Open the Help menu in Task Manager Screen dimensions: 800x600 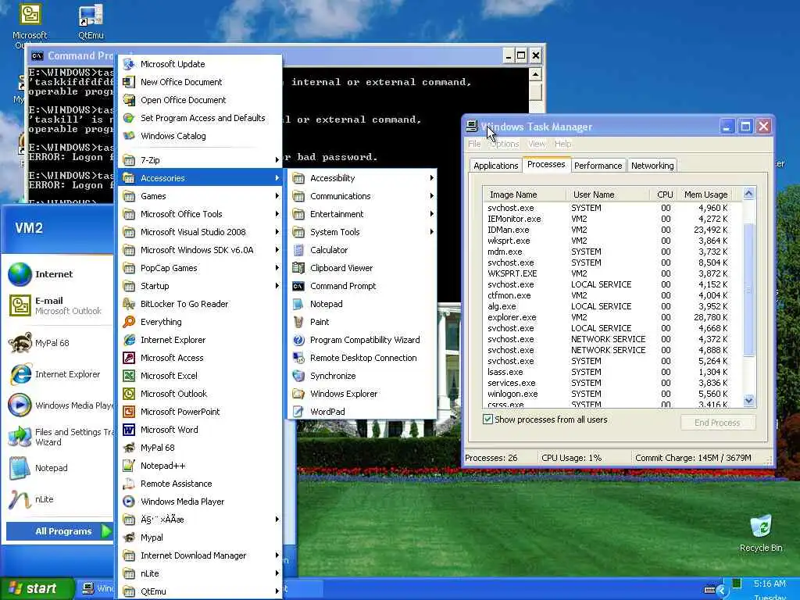tap(562, 144)
